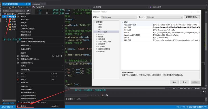Select the 可执行文件目录 property row

click(160, 25)
